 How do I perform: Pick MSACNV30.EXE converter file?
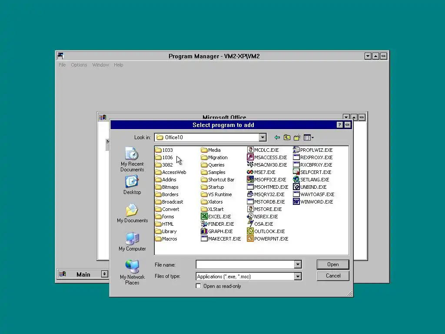(267, 165)
